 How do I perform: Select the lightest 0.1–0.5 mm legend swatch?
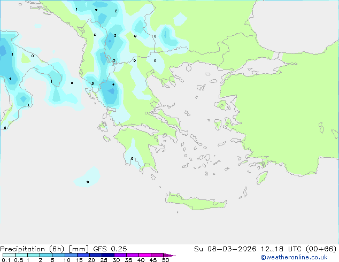pos(9,255)
